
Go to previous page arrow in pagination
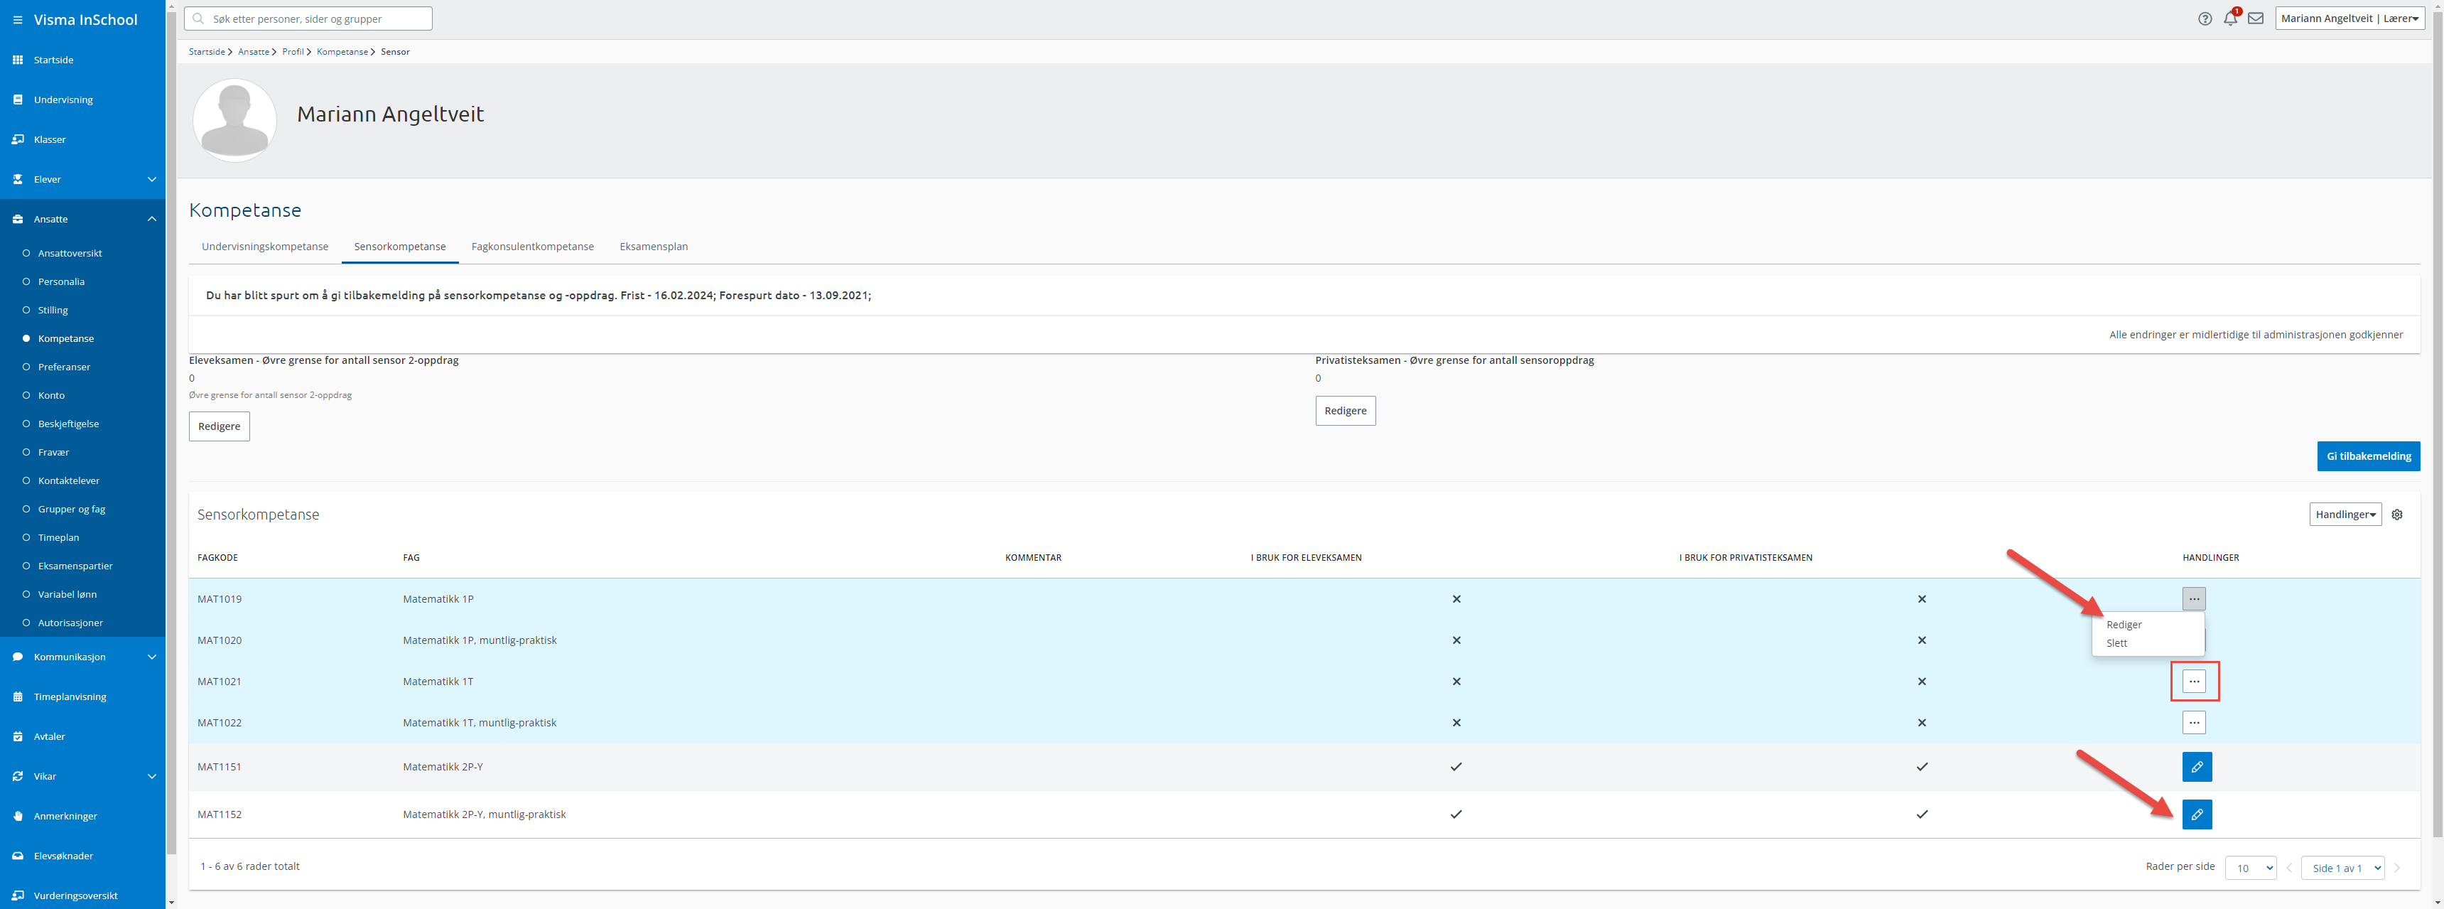(x=2288, y=868)
